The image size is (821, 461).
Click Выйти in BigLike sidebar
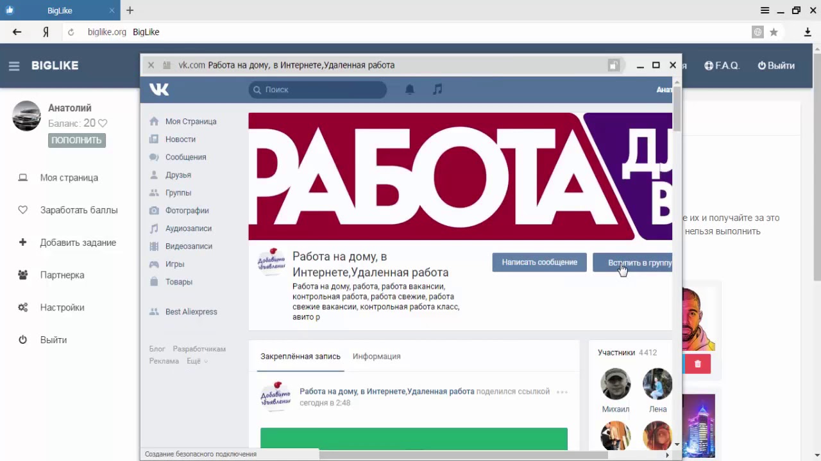tap(53, 340)
